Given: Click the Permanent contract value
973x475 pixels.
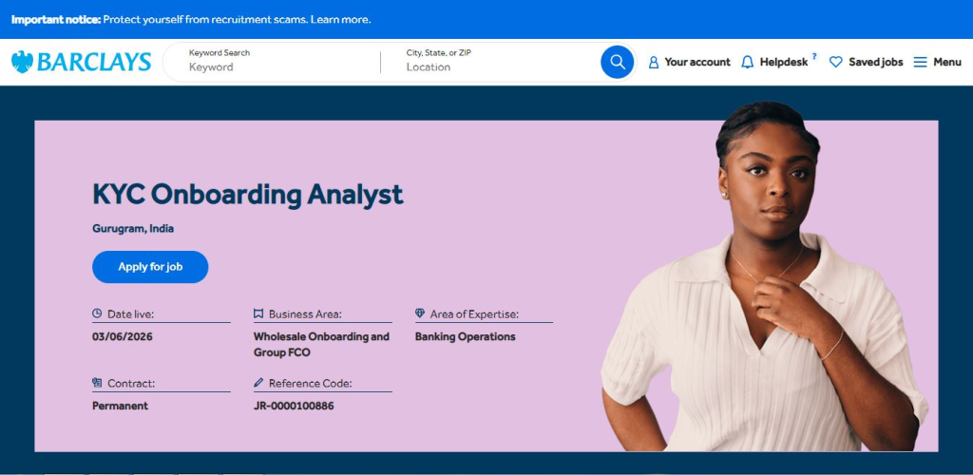Looking at the screenshot, I should pos(120,407).
